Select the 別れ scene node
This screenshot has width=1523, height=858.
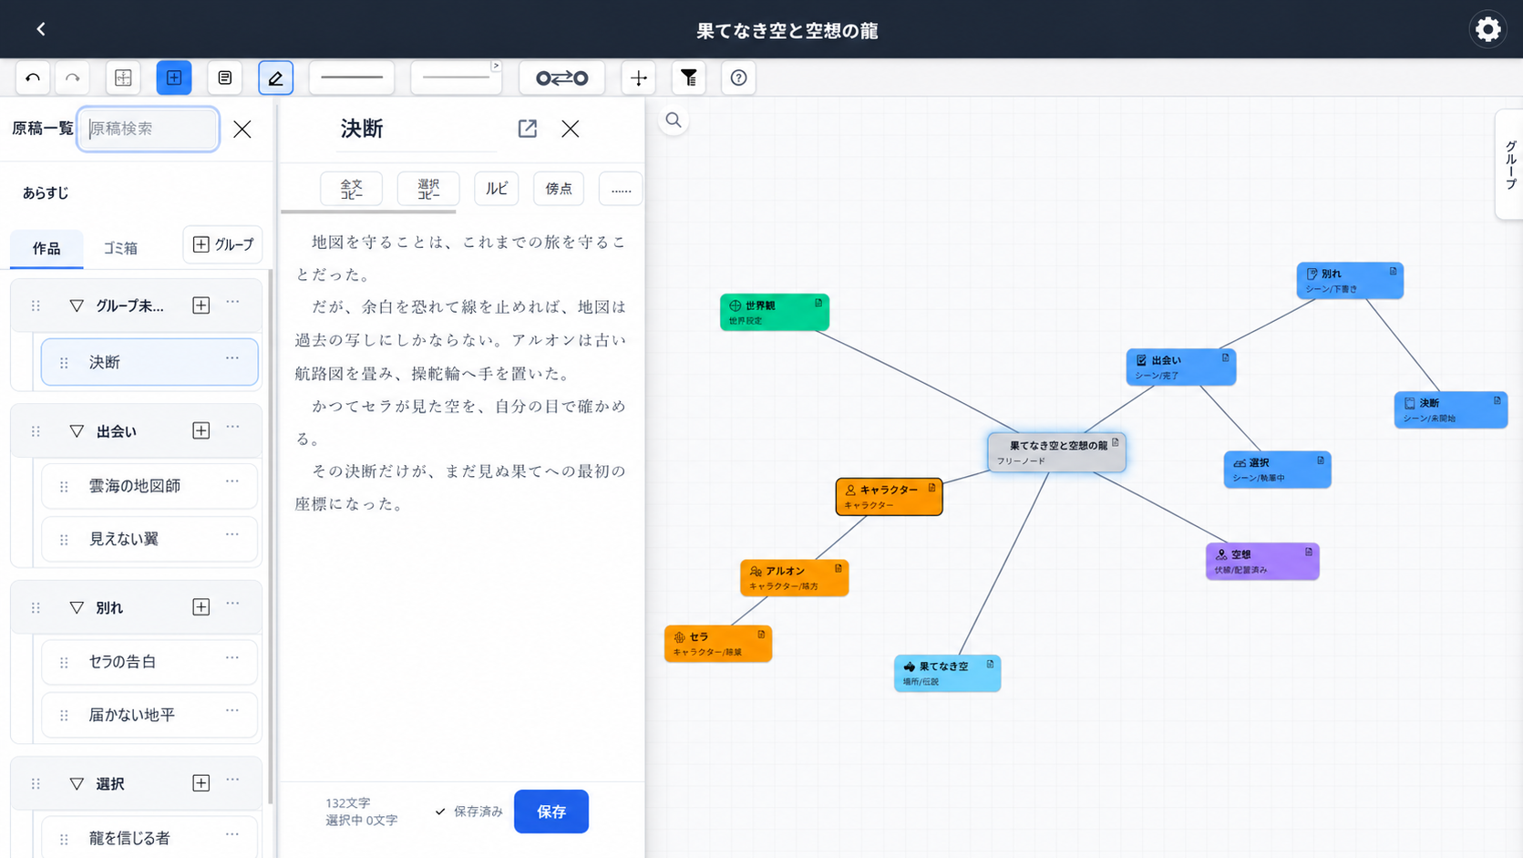[x=1350, y=280]
